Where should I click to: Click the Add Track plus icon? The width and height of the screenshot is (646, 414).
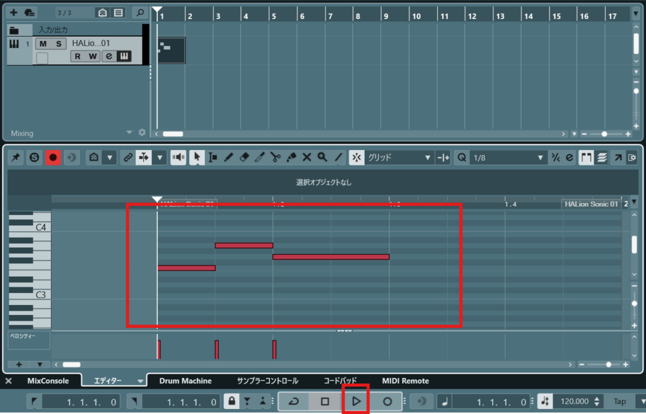point(14,13)
